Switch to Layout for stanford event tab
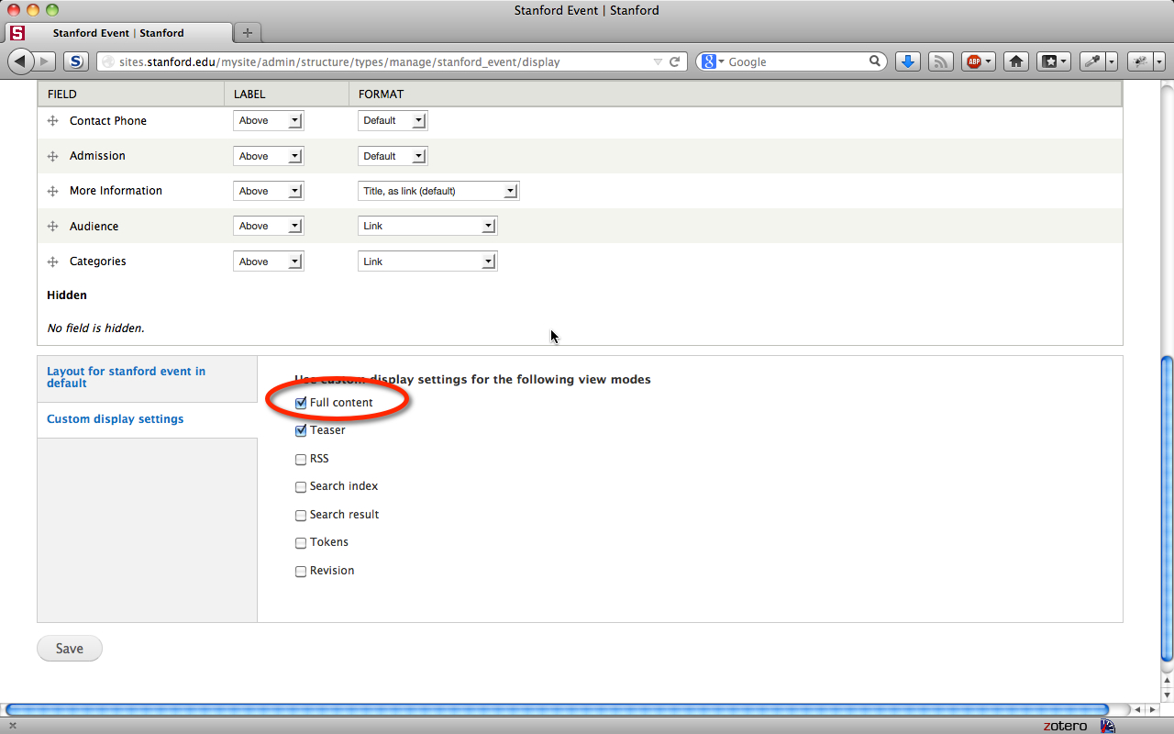The height and width of the screenshot is (734, 1174). pos(127,377)
